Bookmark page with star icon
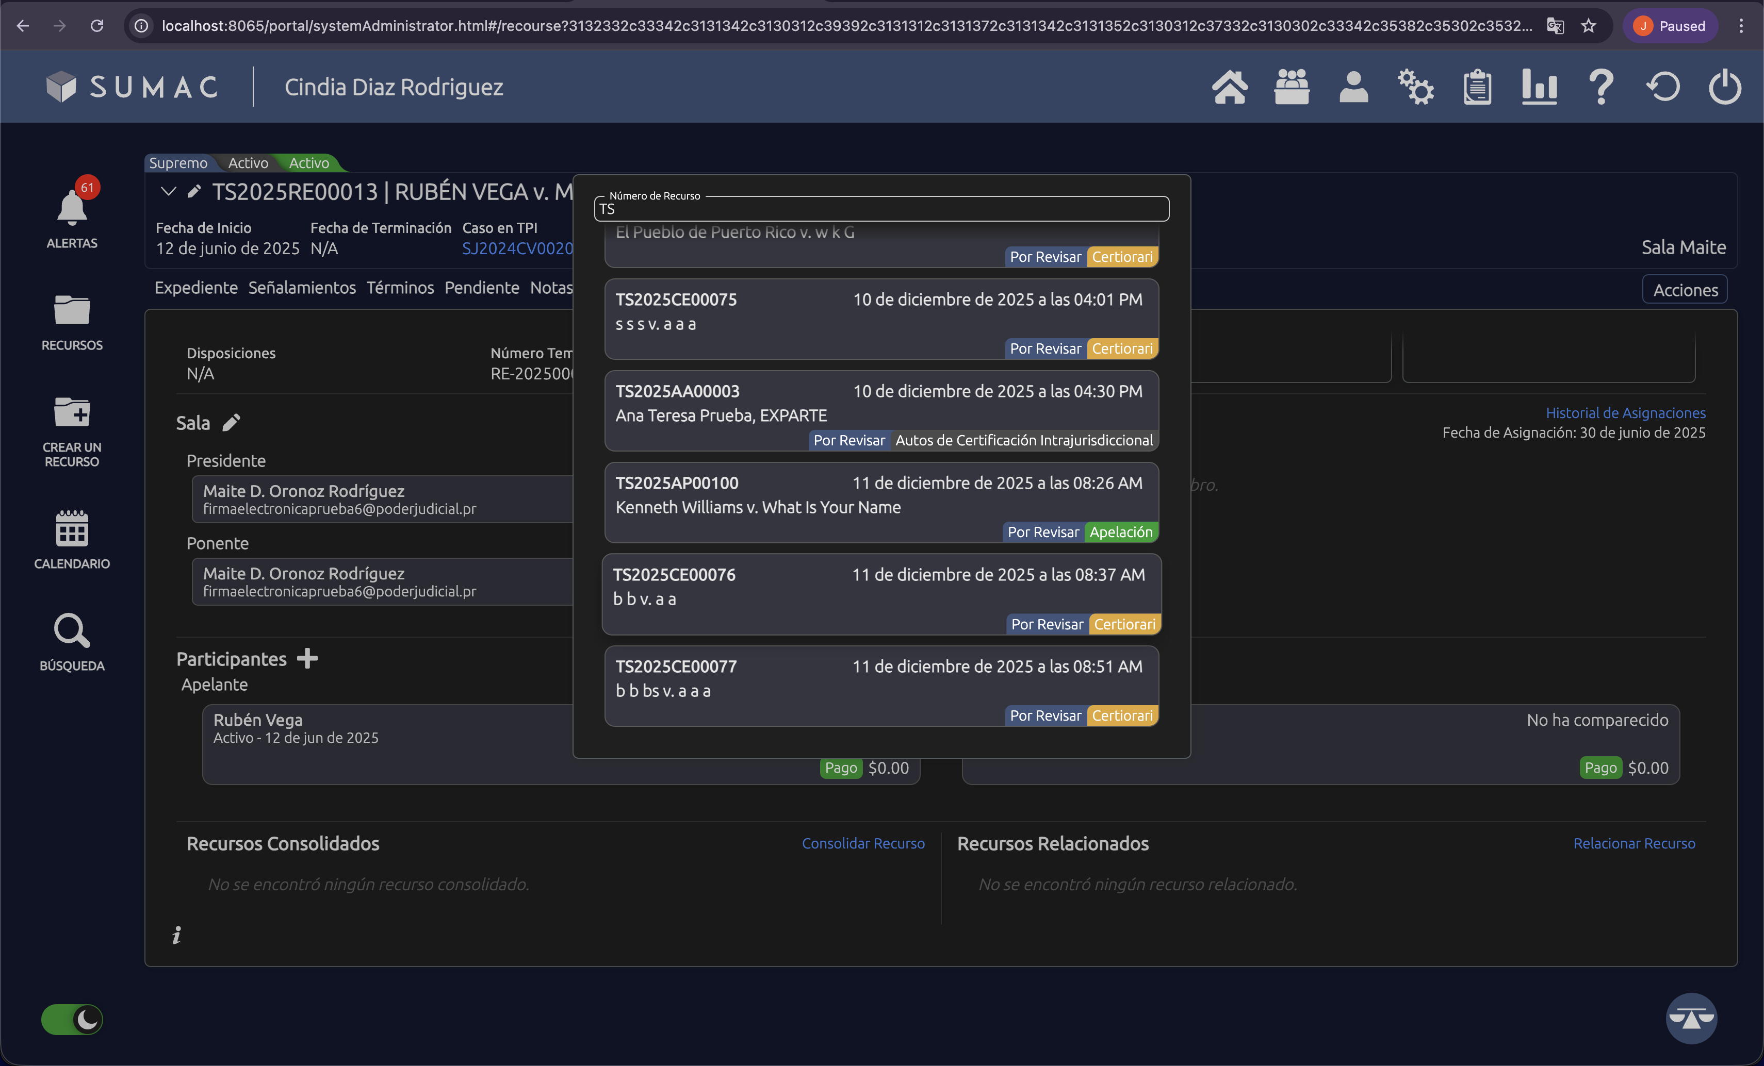Image resolution: width=1764 pixels, height=1066 pixels. [1588, 26]
